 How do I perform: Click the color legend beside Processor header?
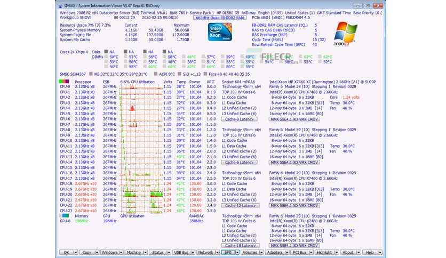[x=64, y=82]
